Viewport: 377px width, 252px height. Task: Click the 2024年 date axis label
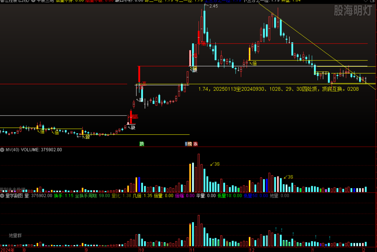pyautogui.click(x=7, y=250)
